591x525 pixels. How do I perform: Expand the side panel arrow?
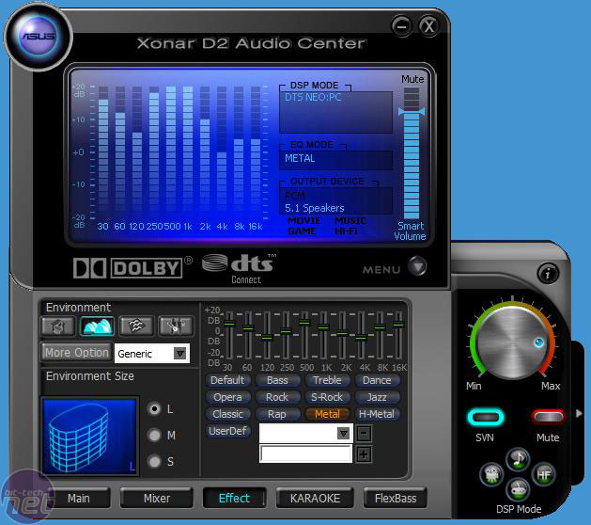point(580,414)
